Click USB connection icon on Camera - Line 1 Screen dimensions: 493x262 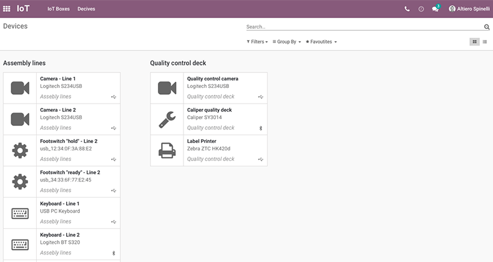coord(114,97)
